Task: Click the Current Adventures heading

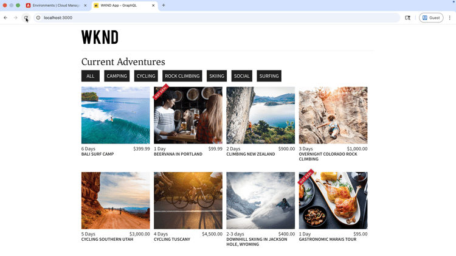Action: point(123,61)
